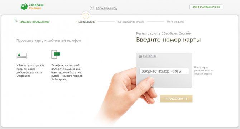Viewport: 240px width, 129px height.
Task: Select the Подтверждение по SMS step
Action: tap(130, 22)
